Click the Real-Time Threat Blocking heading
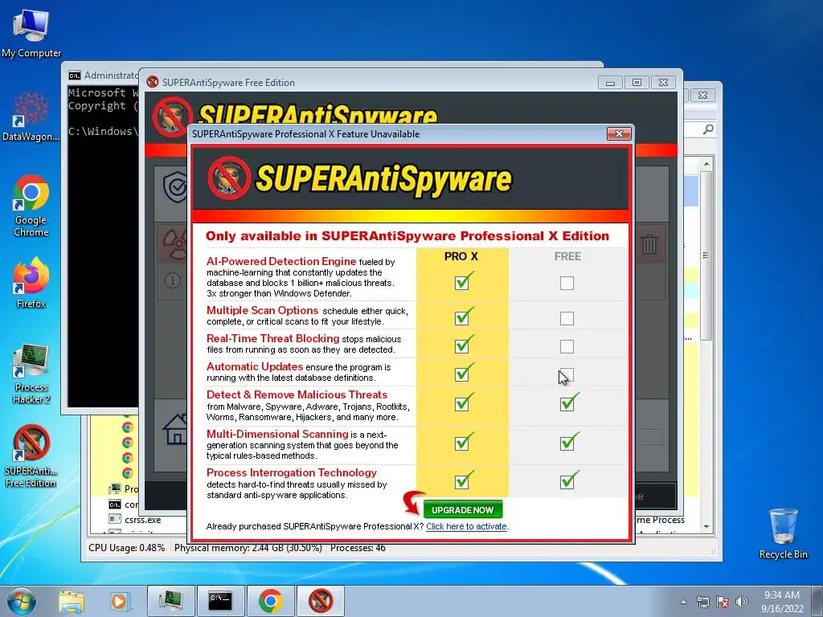The height and width of the screenshot is (617, 823). pos(273,338)
